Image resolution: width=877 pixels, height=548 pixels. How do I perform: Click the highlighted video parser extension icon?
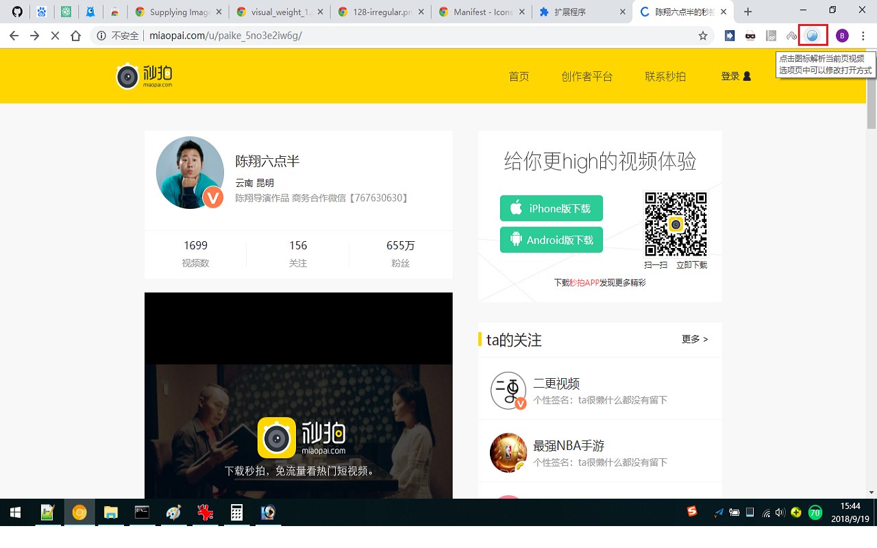[813, 36]
